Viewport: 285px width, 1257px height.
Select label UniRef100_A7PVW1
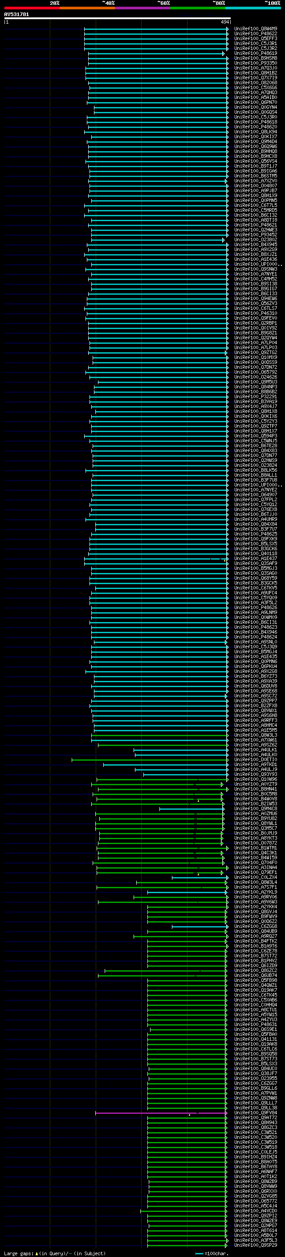pyautogui.click(x=256, y=1093)
